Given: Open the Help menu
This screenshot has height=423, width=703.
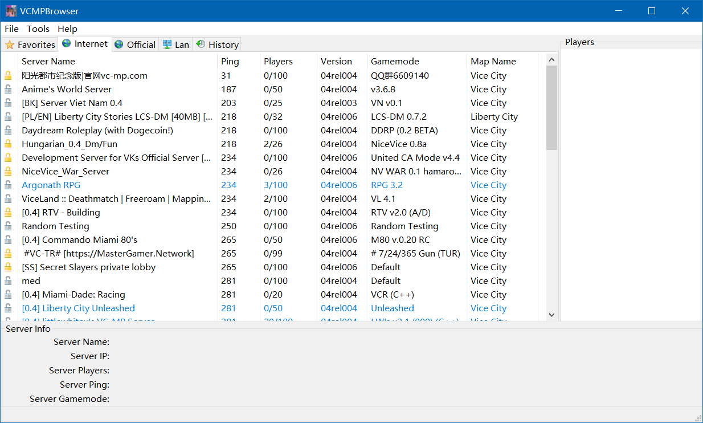Looking at the screenshot, I should click(67, 29).
